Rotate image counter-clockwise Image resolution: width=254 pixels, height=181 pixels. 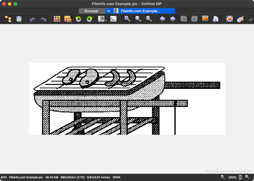(79, 19)
